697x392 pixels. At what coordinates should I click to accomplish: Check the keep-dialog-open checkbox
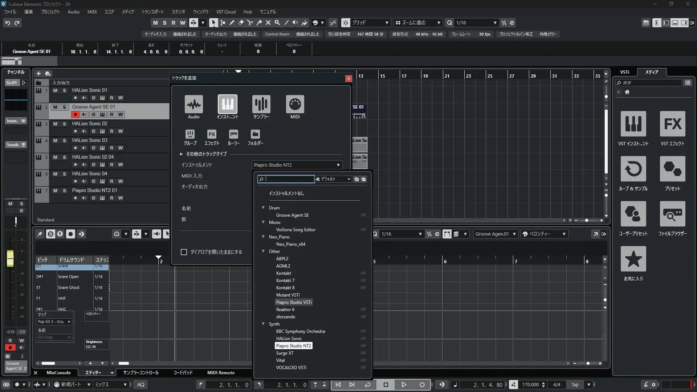pos(184,252)
